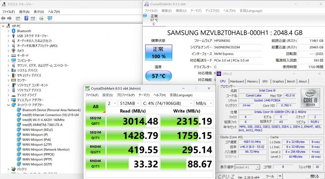This screenshot has width=325, height=179.
Task: Run the RND4K Q32T1 benchmark
Action: pos(95,149)
